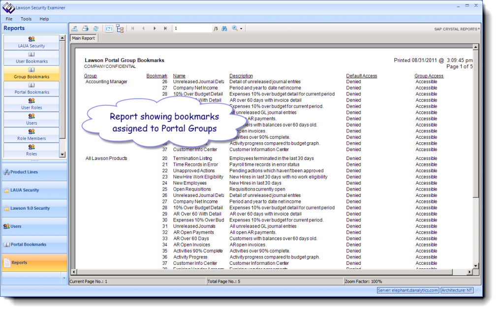Screen dimensions: 504x318
Task: Select the Reports navigation pane button
Action: pos(35,262)
